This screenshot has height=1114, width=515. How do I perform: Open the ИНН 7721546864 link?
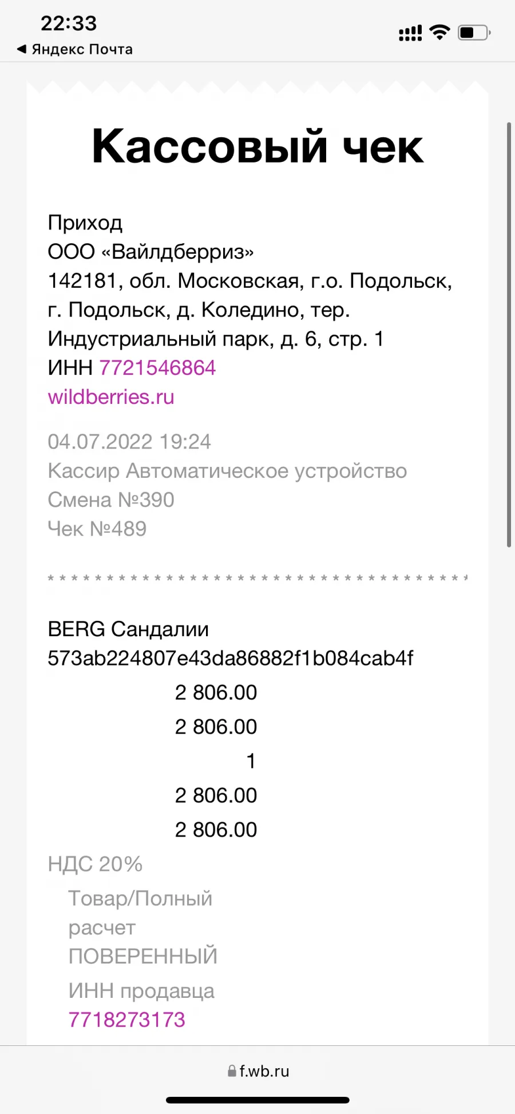[x=157, y=368]
